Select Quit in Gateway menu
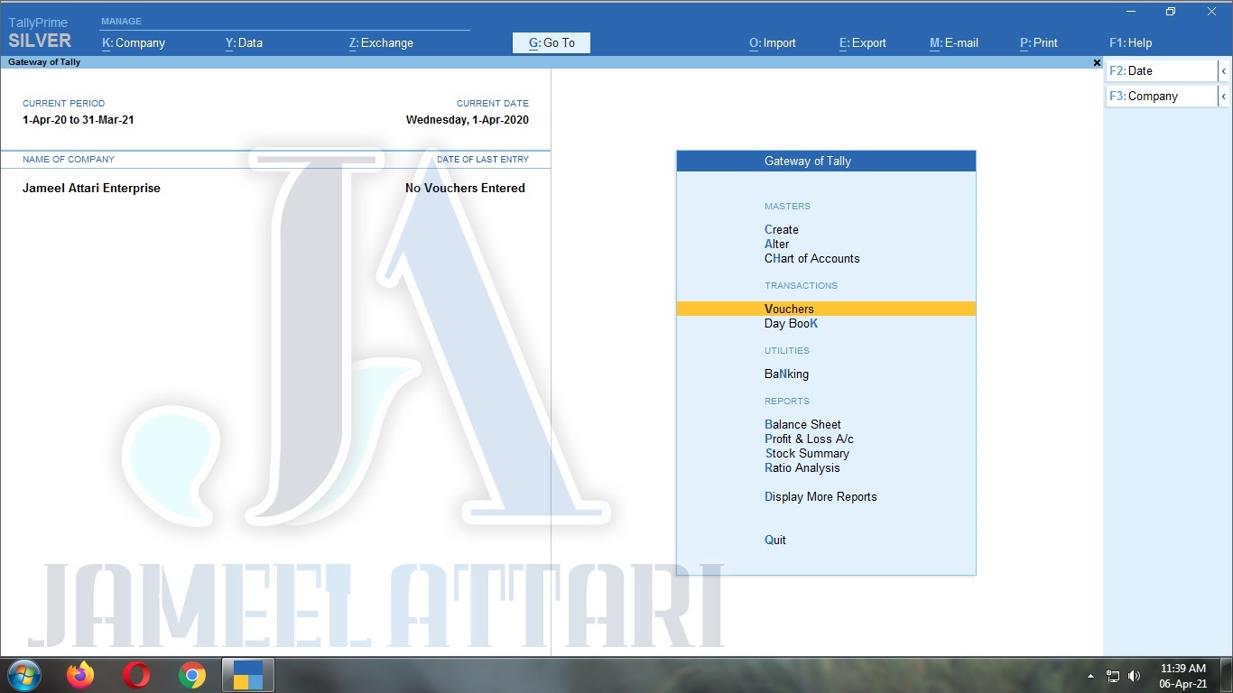1233x693 pixels. (x=775, y=540)
